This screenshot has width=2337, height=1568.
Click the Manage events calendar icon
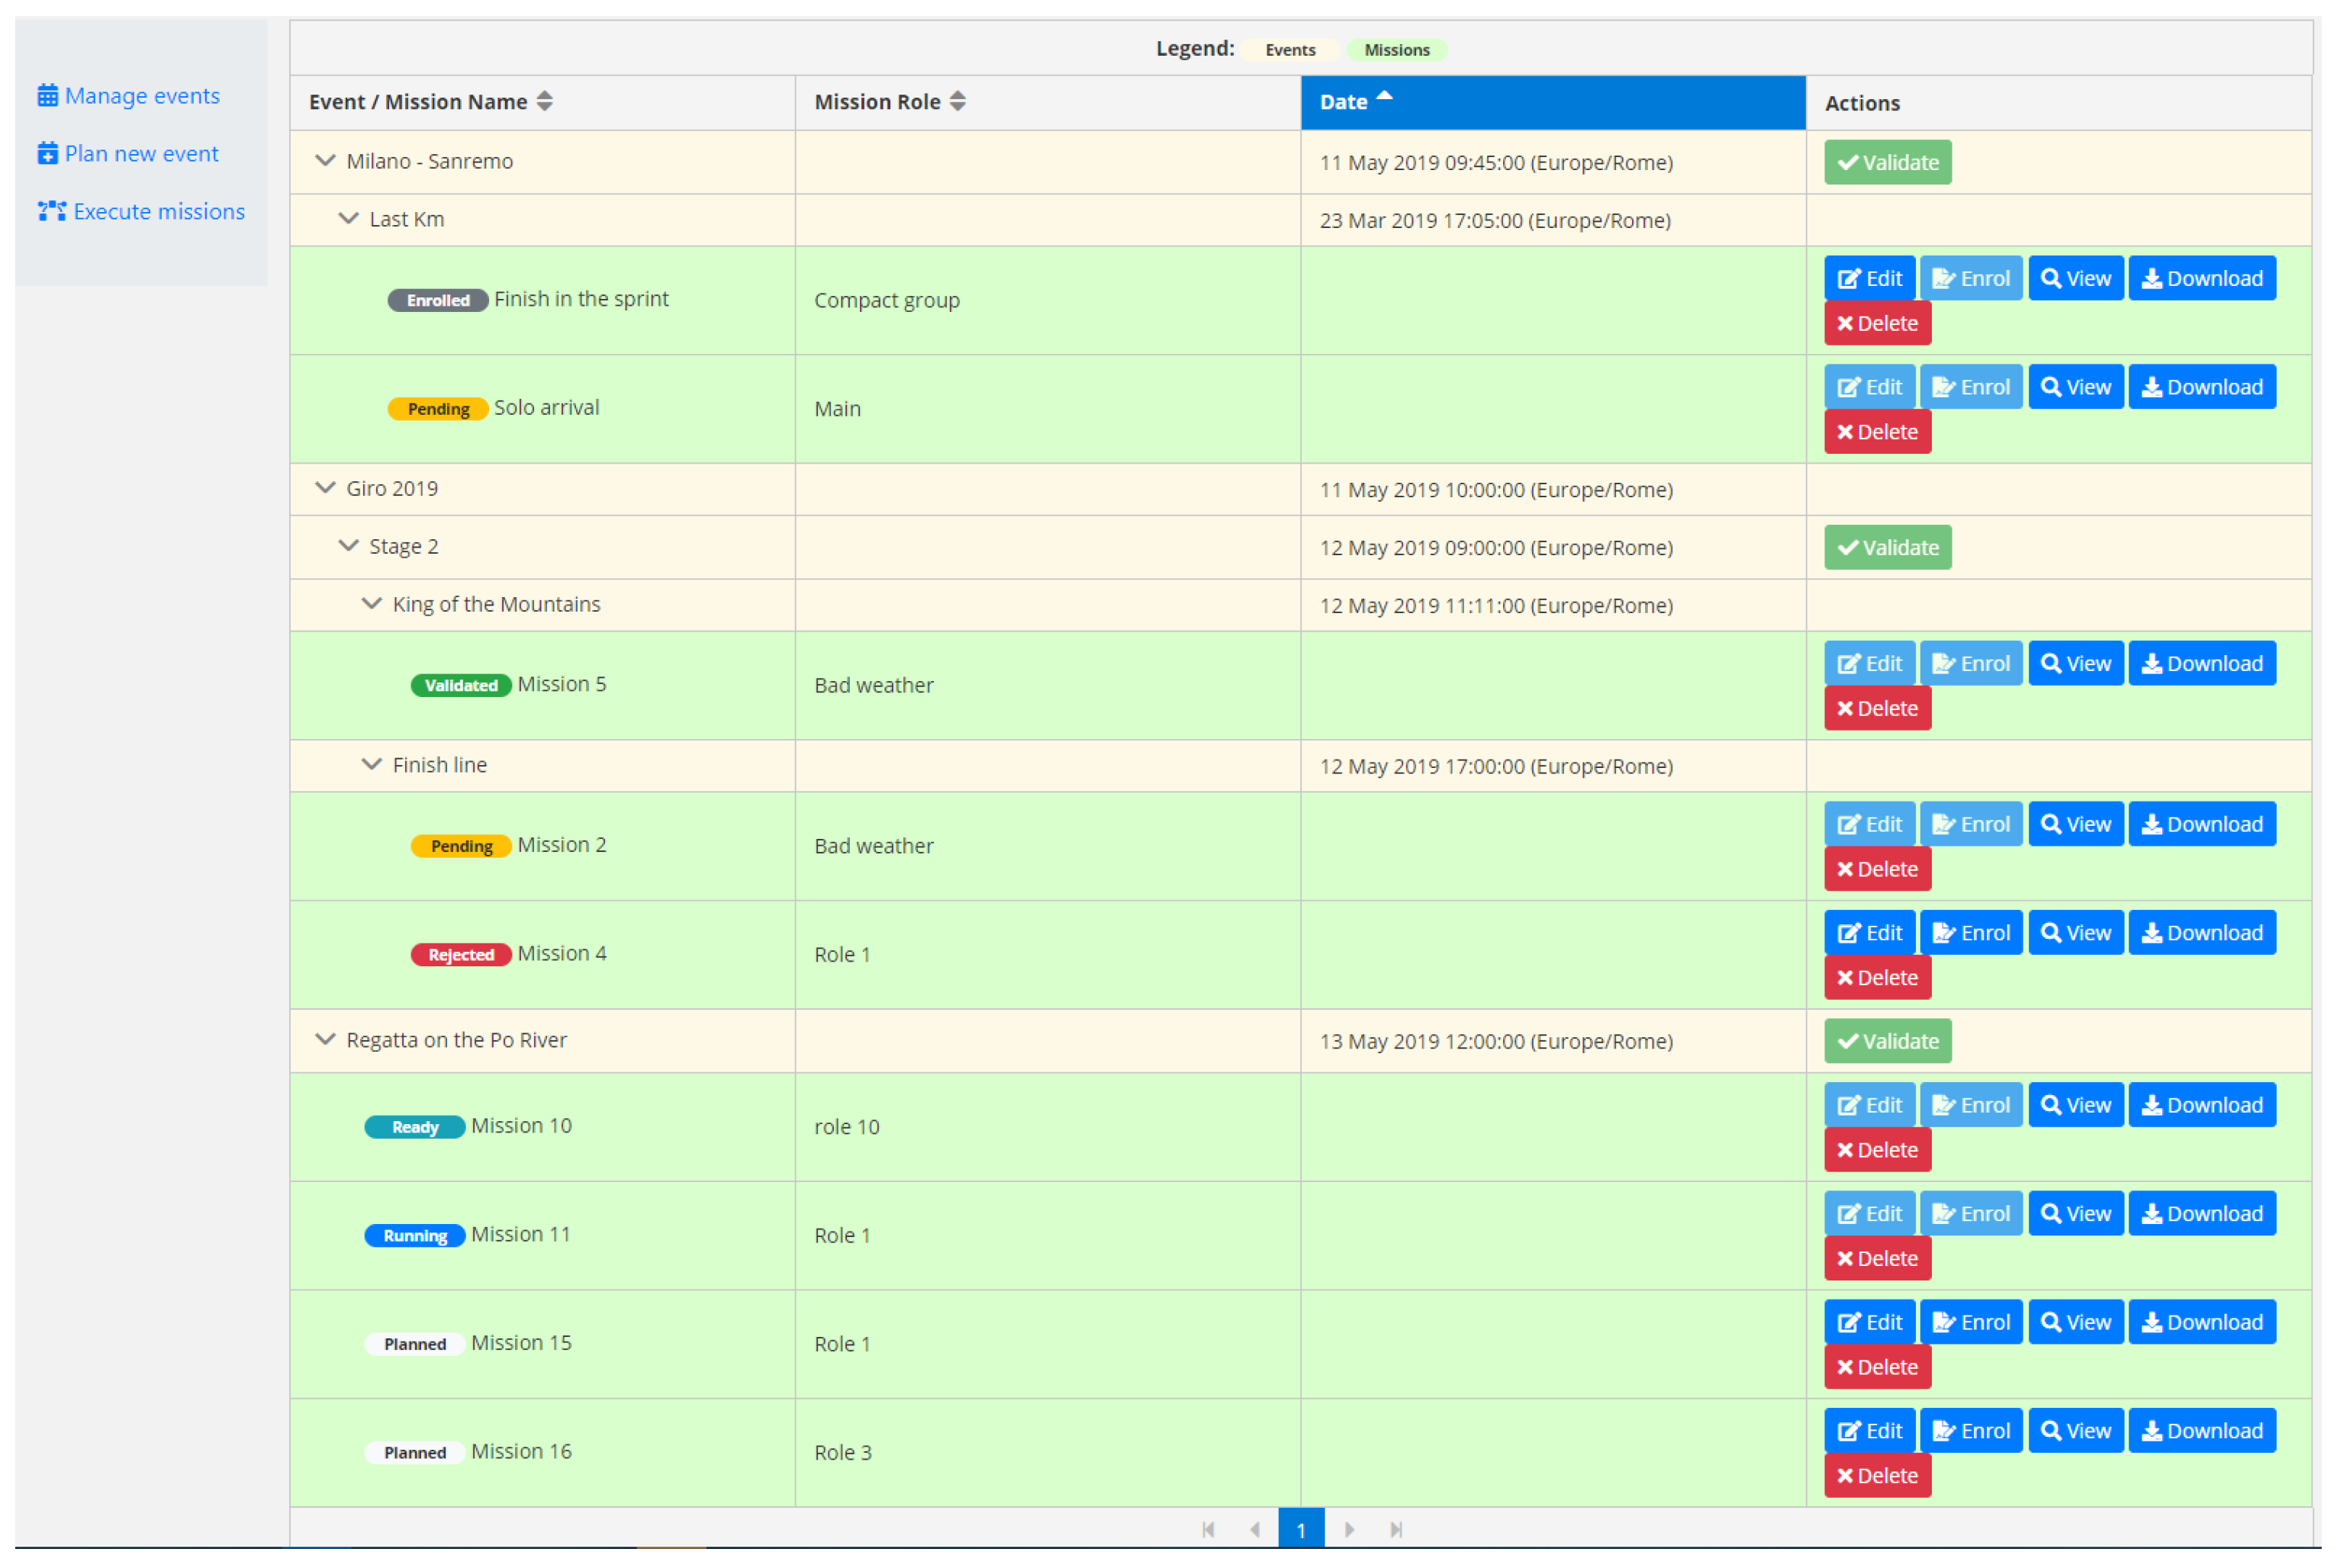(x=47, y=96)
